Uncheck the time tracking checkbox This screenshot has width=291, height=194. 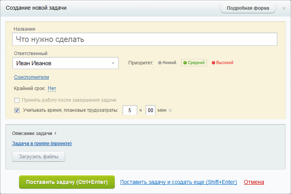tap(17, 110)
